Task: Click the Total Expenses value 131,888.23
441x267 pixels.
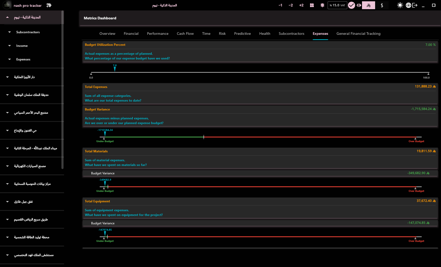Action: point(425,86)
